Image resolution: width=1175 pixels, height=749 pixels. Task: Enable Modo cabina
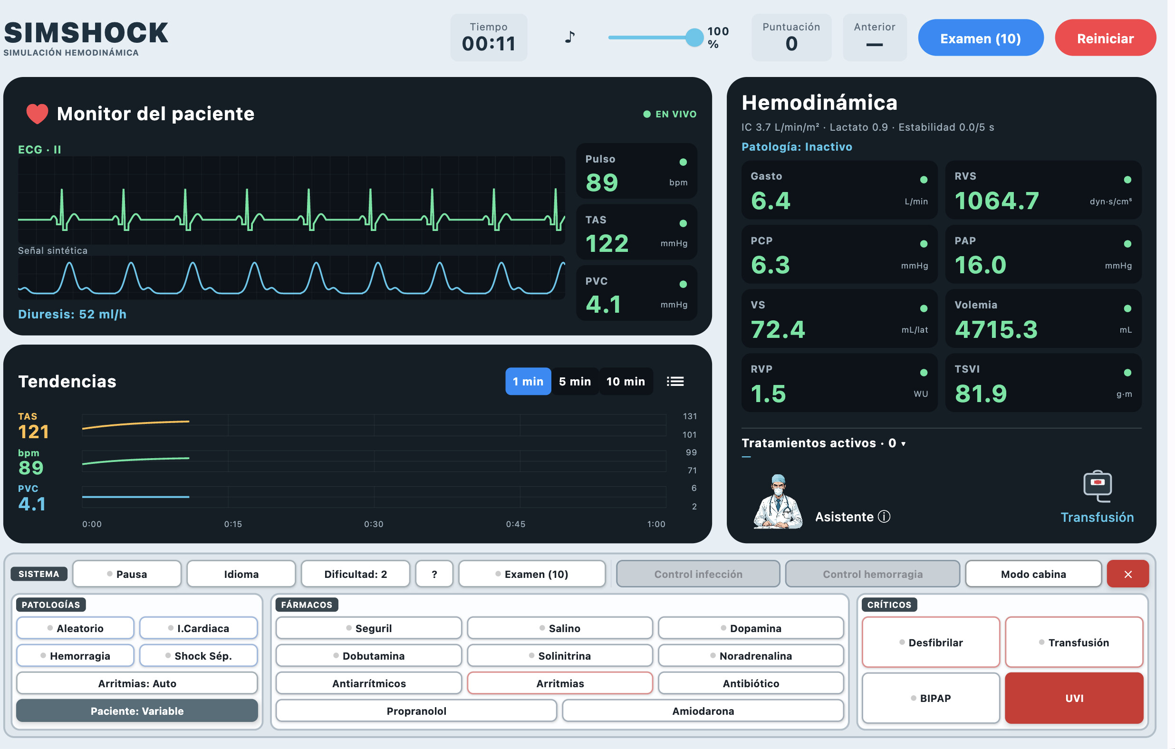[x=1033, y=574]
